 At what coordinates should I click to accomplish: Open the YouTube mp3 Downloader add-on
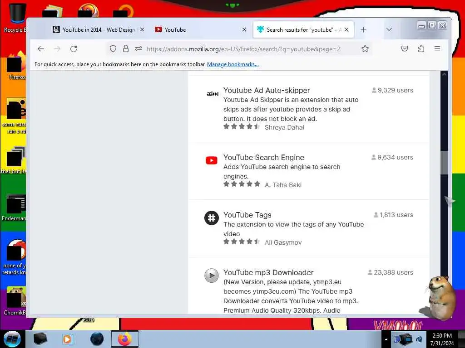pyautogui.click(x=268, y=272)
